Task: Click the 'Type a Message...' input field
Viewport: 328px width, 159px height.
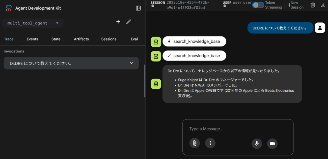Action: 238,129
